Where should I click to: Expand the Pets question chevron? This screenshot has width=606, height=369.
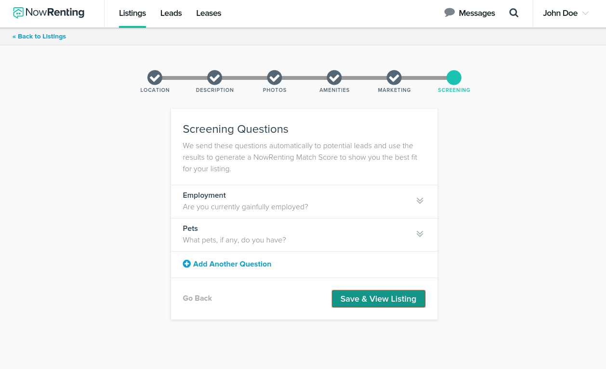[420, 234]
